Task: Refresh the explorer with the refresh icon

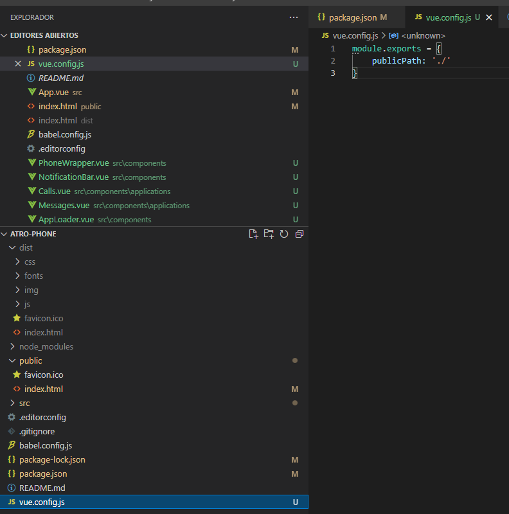Action: pyautogui.click(x=284, y=234)
